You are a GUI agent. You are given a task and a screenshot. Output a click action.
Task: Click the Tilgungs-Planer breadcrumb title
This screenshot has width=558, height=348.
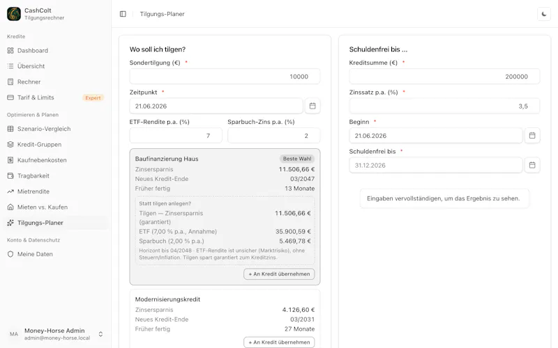click(x=162, y=14)
